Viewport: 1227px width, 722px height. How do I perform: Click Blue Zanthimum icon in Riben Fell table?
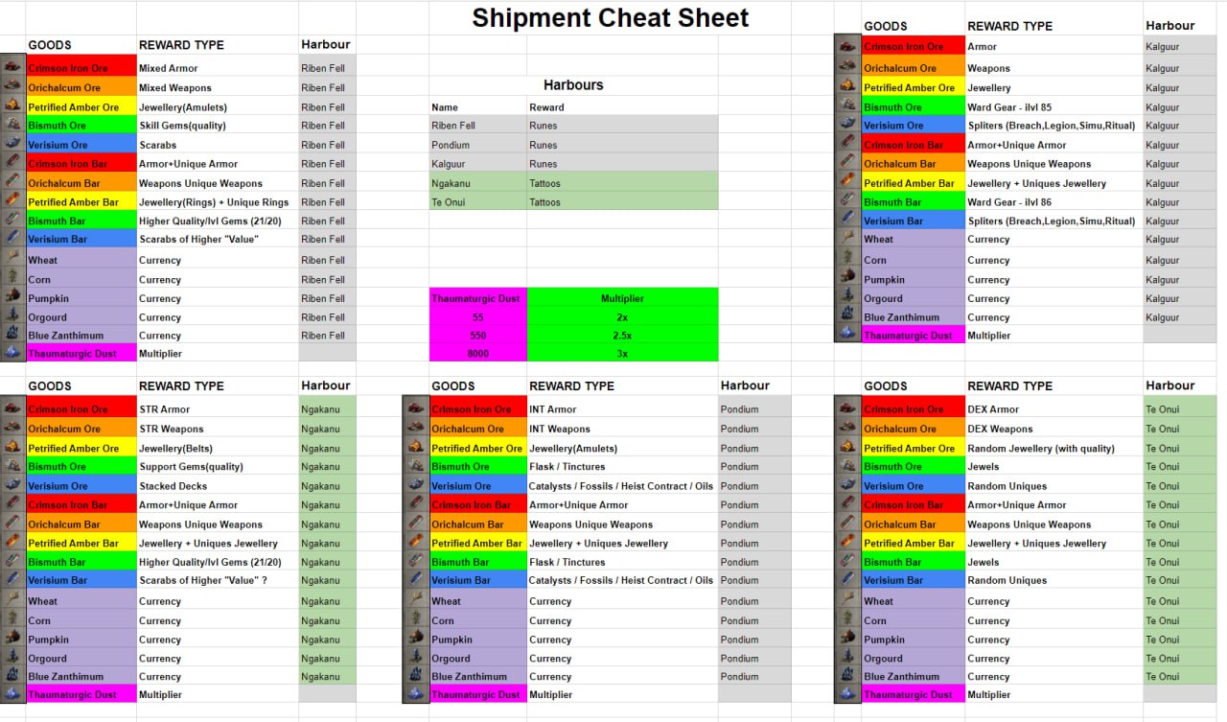(12, 335)
